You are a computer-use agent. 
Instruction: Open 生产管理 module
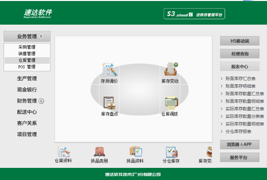(27, 78)
